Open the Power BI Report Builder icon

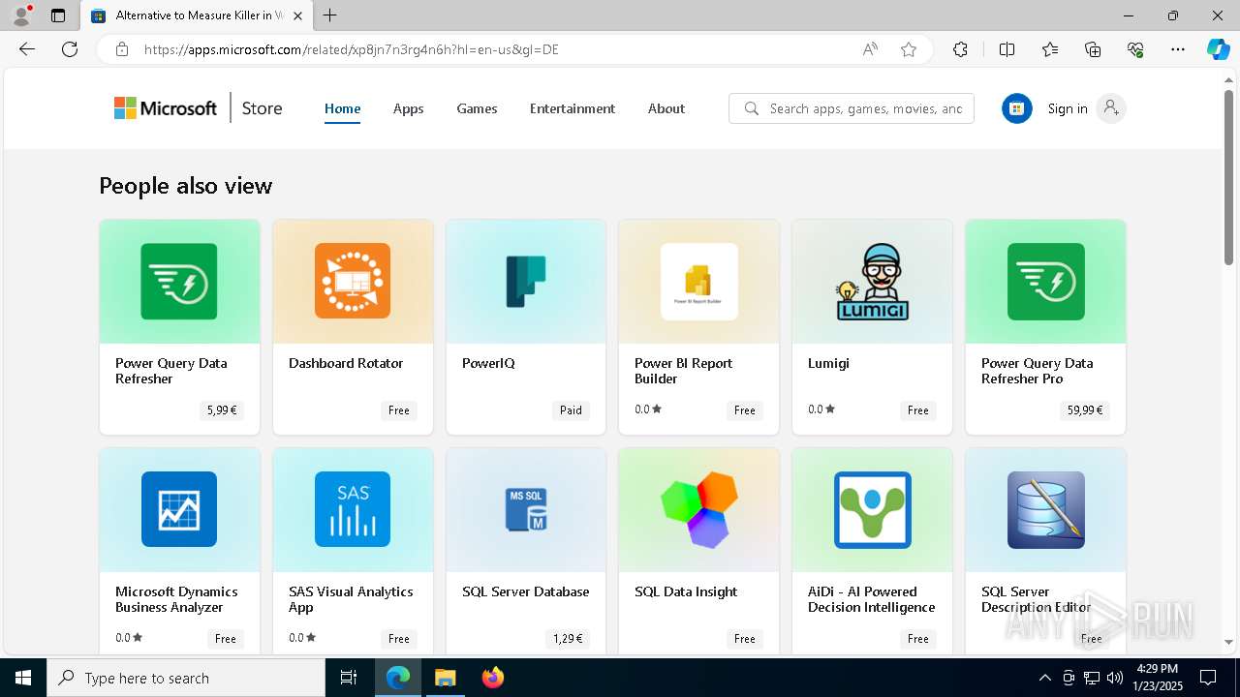(x=698, y=282)
